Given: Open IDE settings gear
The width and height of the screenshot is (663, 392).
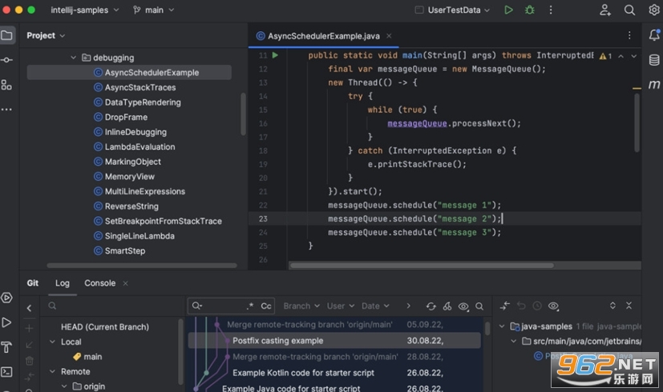Looking at the screenshot, I should pyautogui.click(x=654, y=10).
